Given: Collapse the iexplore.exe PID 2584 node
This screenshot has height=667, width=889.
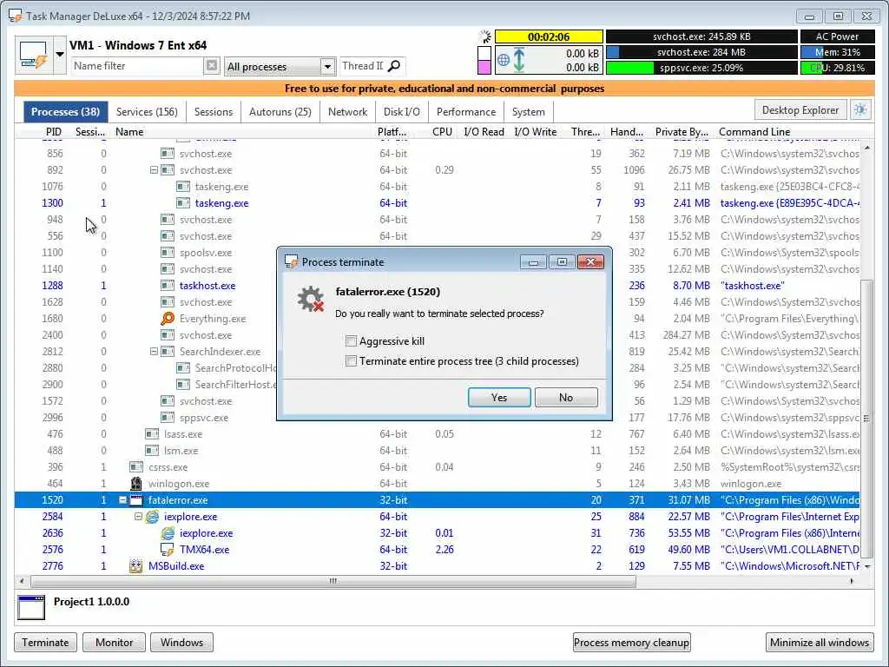Looking at the screenshot, I should [138, 517].
